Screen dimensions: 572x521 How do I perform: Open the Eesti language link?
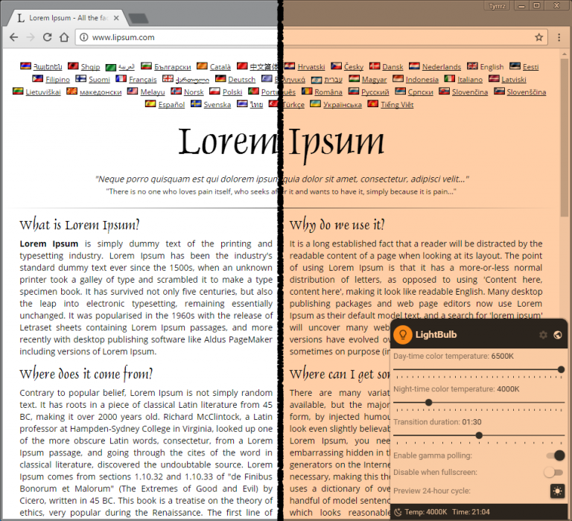[x=530, y=67]
